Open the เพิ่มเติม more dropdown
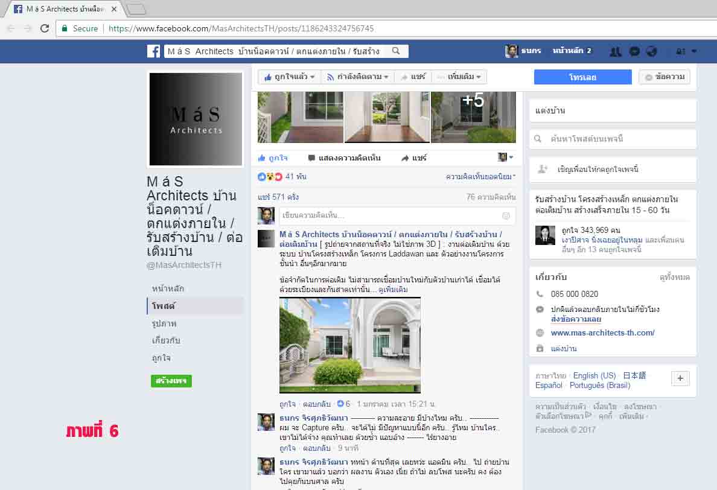 (459, 77)
